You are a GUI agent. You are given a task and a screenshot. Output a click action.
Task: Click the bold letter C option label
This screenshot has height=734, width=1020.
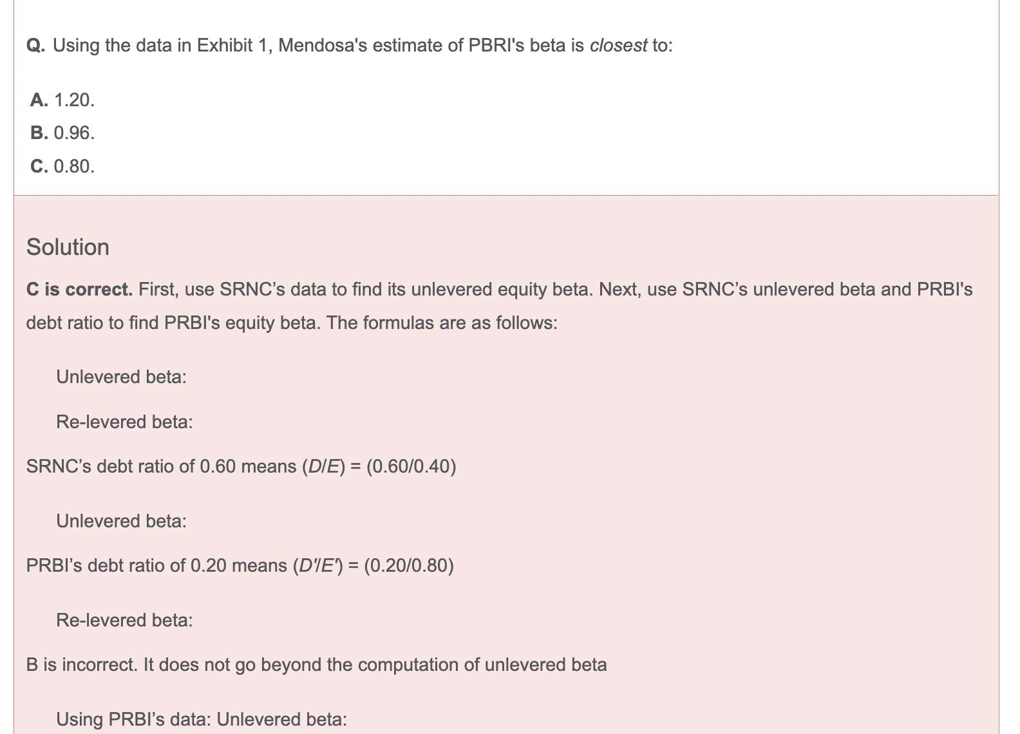point(39,166)
